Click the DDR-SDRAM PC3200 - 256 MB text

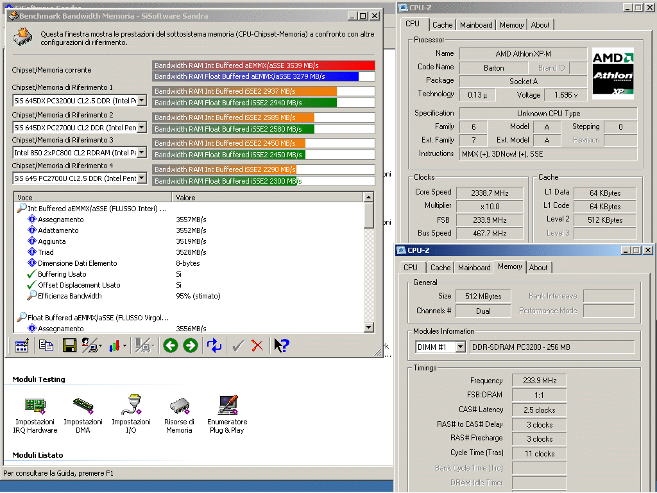click(521, 347)
